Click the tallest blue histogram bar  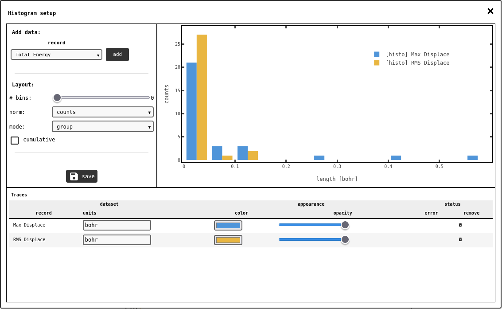pyautogui.click(x=191, y=111)
